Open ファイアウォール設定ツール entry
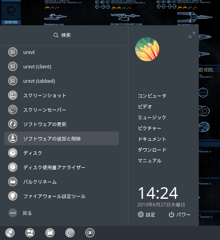220x240 pixels. click(x=62, y=196)
